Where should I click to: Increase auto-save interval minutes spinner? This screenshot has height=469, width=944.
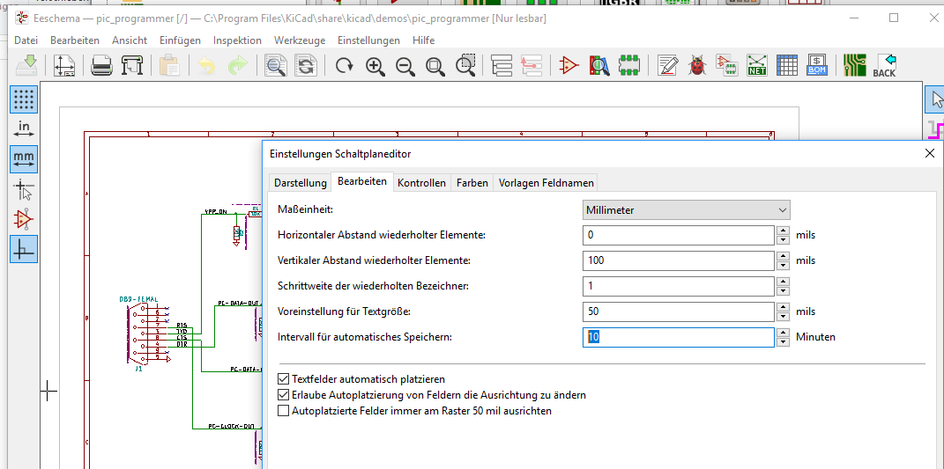click(783, 332)
